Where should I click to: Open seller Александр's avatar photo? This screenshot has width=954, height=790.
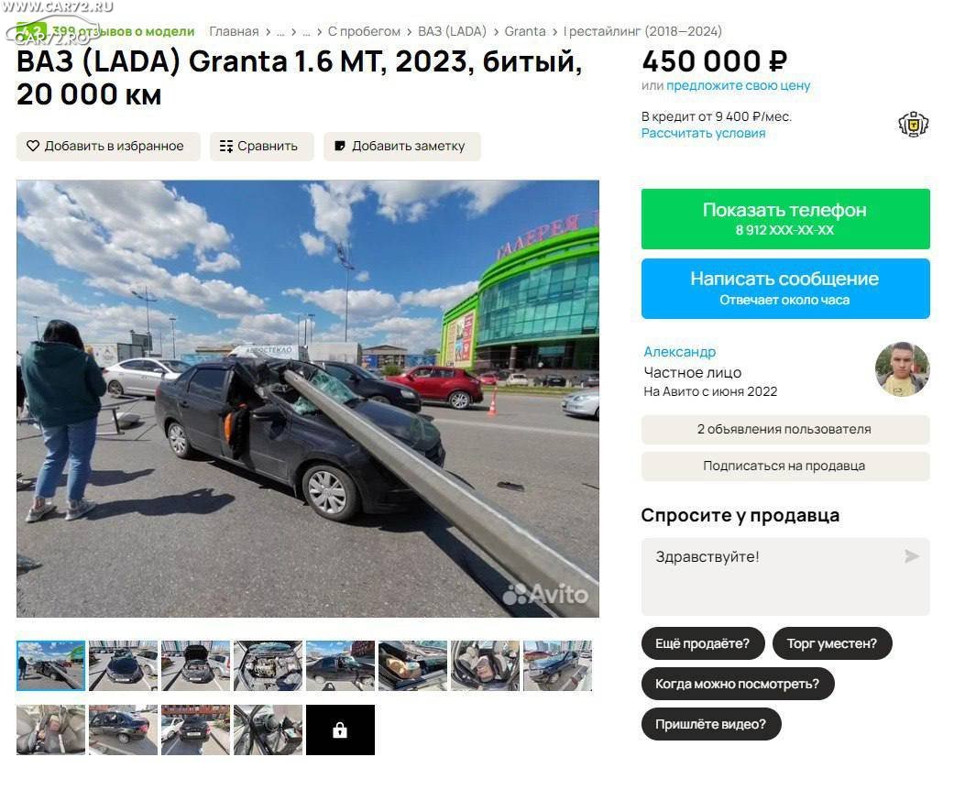pos(903,368)
